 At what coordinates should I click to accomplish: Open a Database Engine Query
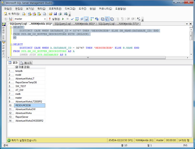(x=24, y=14)
